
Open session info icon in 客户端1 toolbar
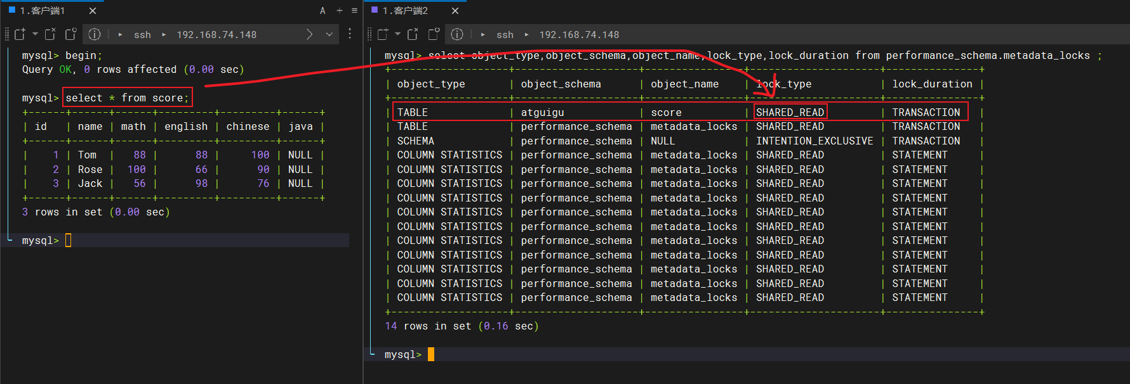[95, 34]
